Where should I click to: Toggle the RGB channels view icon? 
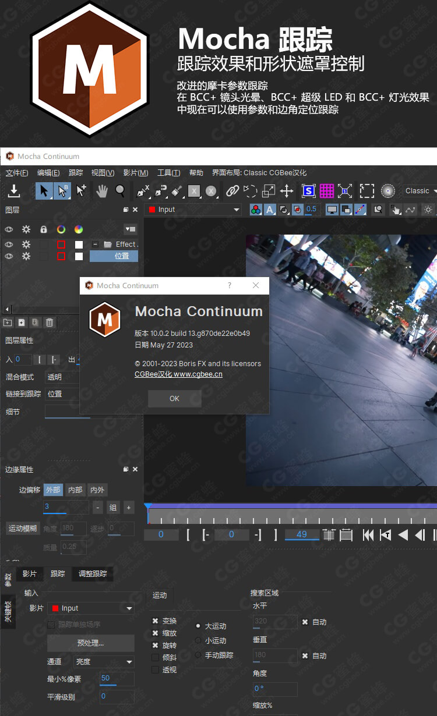point(256,210)
